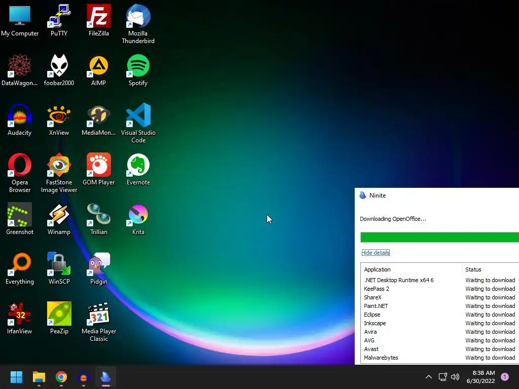
Task: Open the notification count badge
Action: (505, 377)
